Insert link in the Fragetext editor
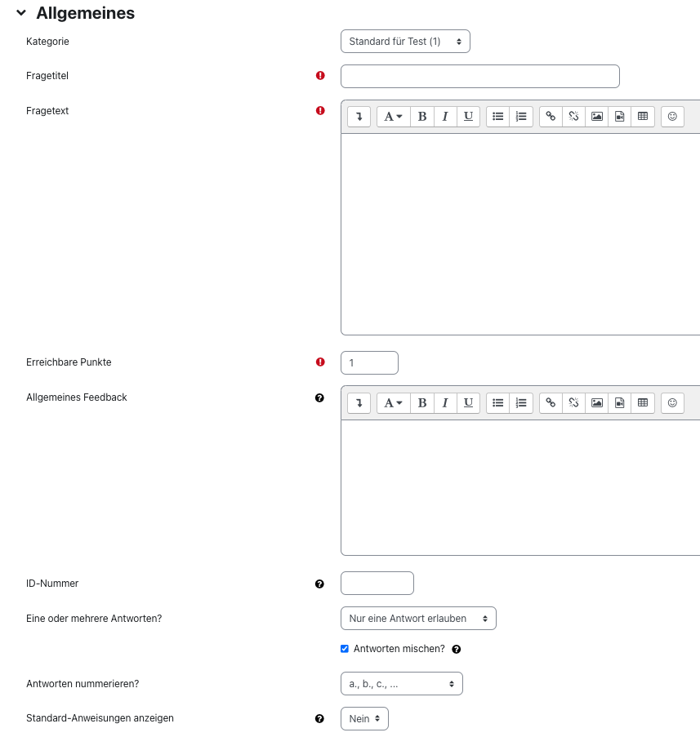 (551, 117)
